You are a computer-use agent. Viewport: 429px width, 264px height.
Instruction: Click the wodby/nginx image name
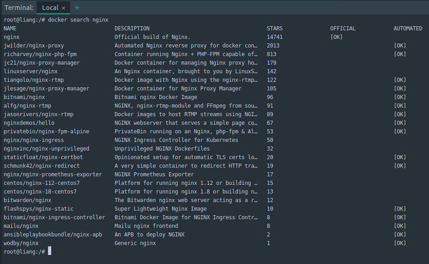21,243
